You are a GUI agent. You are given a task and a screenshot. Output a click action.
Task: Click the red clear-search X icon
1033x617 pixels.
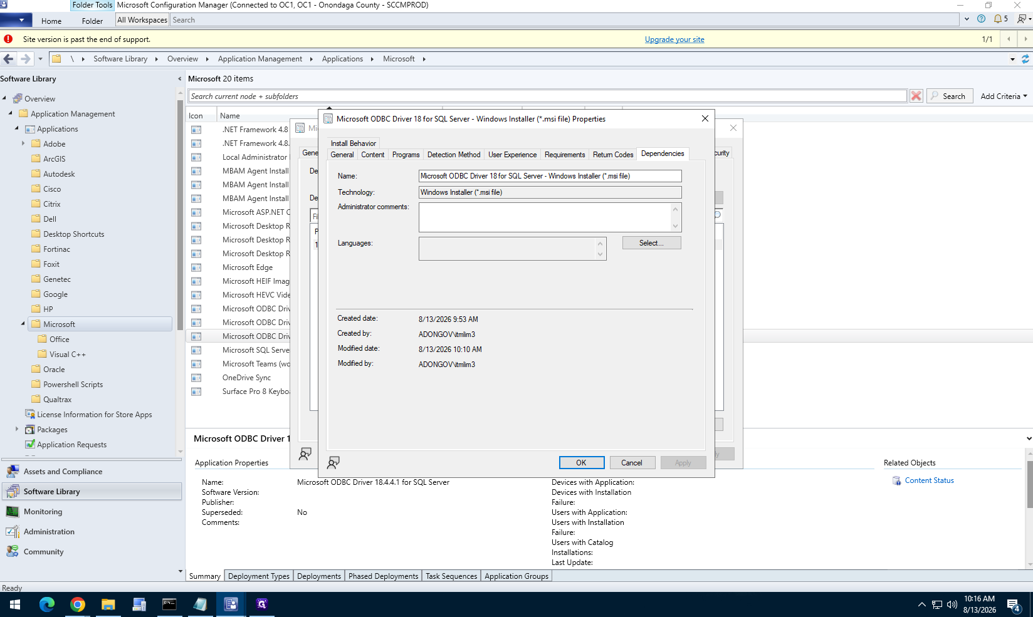coord(916,96)
